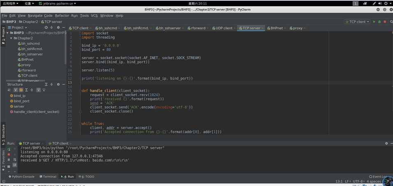Hide the Structure panel with minus icon
393x186 pixels.
click(64, 84)
